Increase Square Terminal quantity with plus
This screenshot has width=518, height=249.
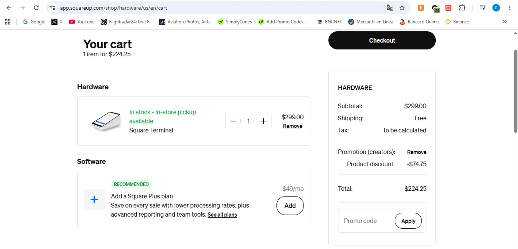(x=263, y=121)
